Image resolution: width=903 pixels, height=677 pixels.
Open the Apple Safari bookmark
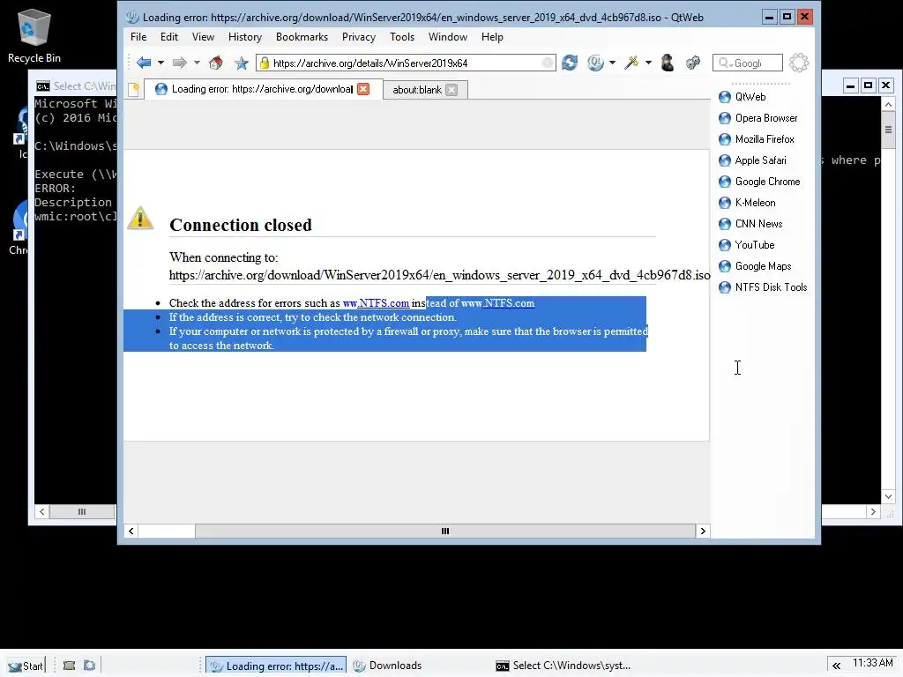752,160
